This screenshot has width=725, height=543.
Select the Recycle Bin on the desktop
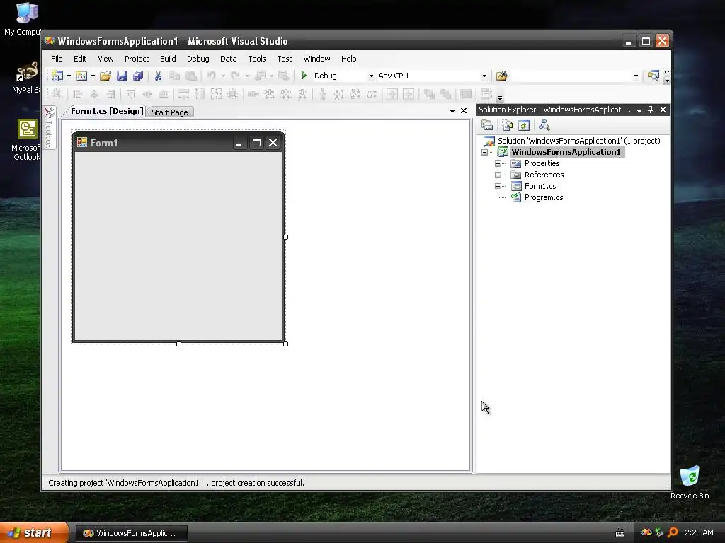[x=690, y=482]
